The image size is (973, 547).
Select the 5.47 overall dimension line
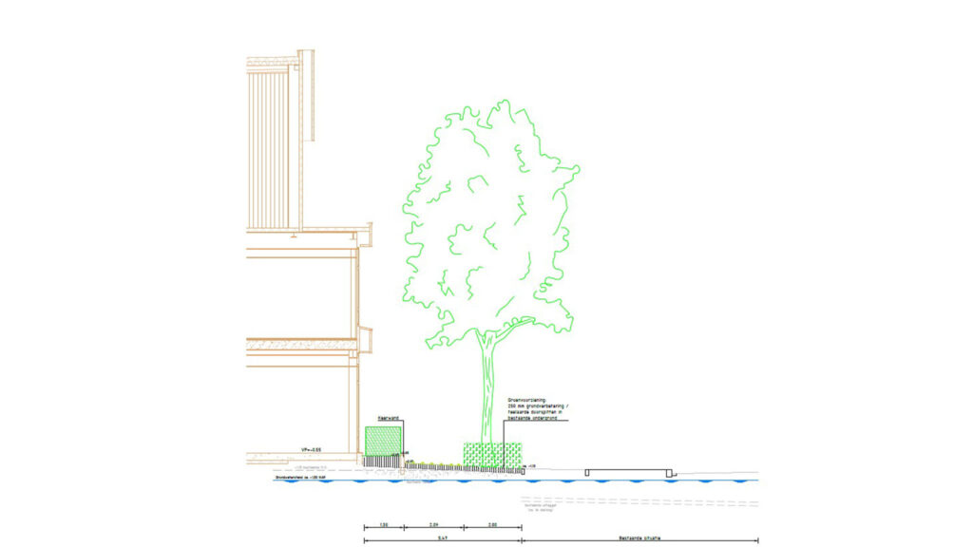pos(442,541)
